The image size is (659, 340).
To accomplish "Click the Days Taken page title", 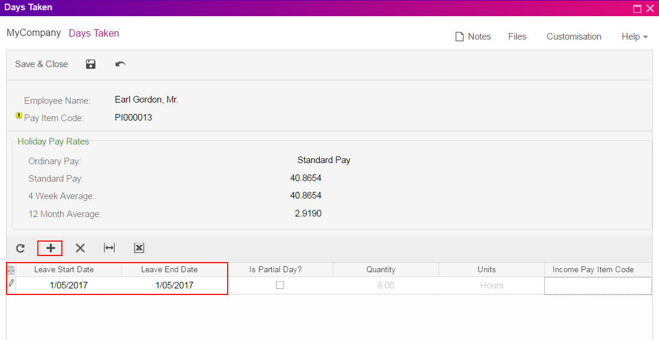I will pyautogui.click(x=94, y=33).
